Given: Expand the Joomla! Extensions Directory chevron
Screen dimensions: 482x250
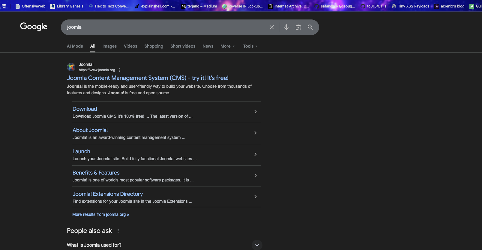Looking at the screenshot, I should [x=256, y=197].
